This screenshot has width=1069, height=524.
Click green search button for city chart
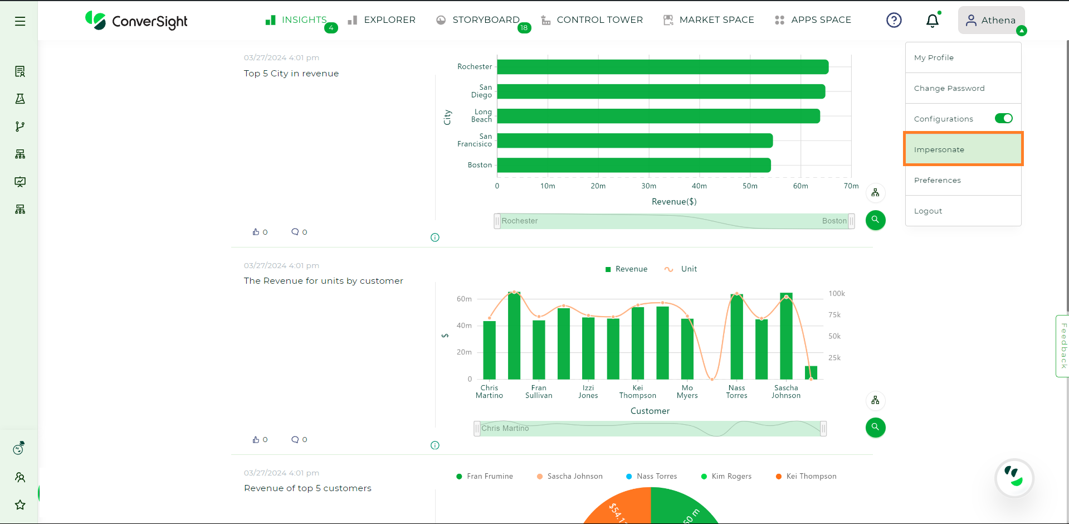tap(875, 220)
